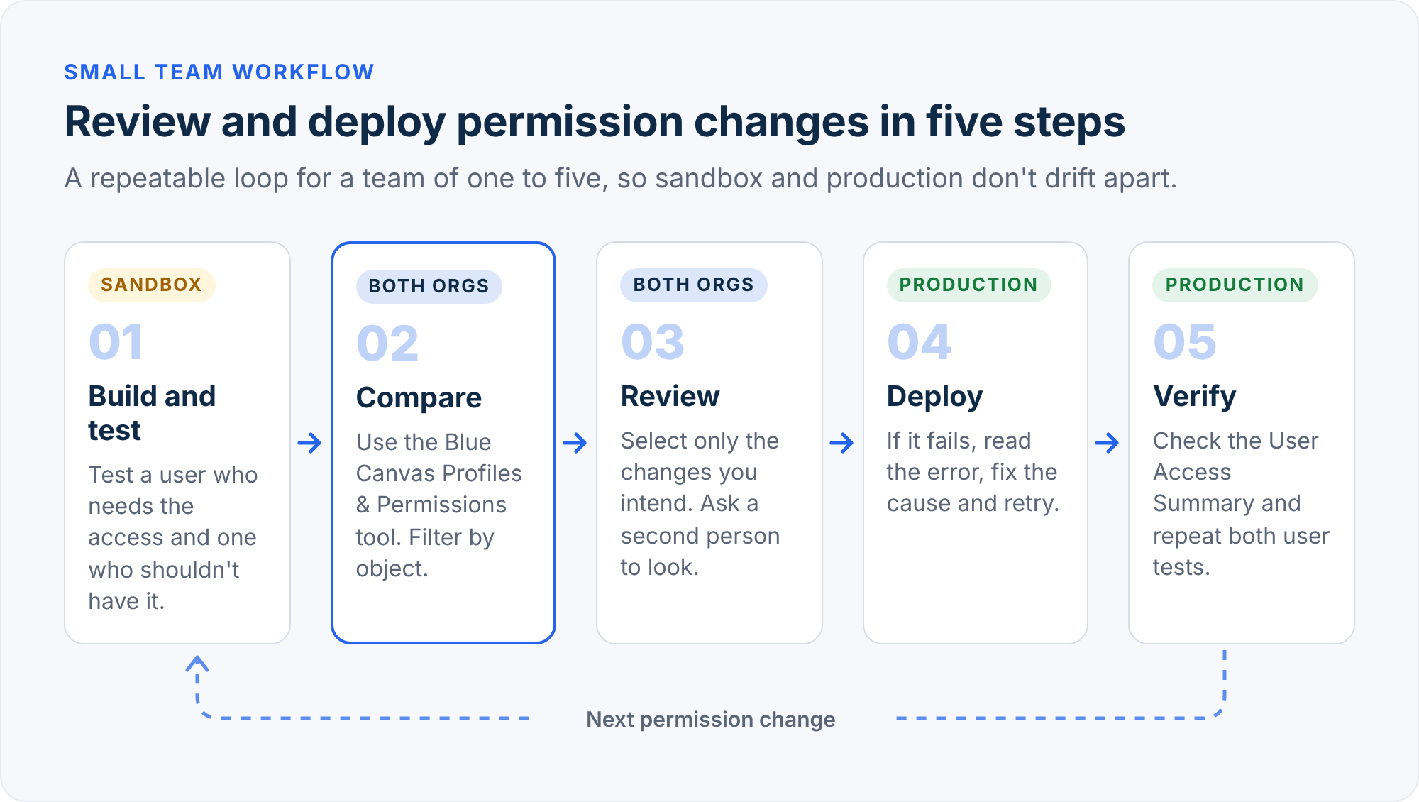This screenshot has width=1419, height=802.
Task: Select the PRODUCTION badge on the Deploy card
Action: [968, 285]
